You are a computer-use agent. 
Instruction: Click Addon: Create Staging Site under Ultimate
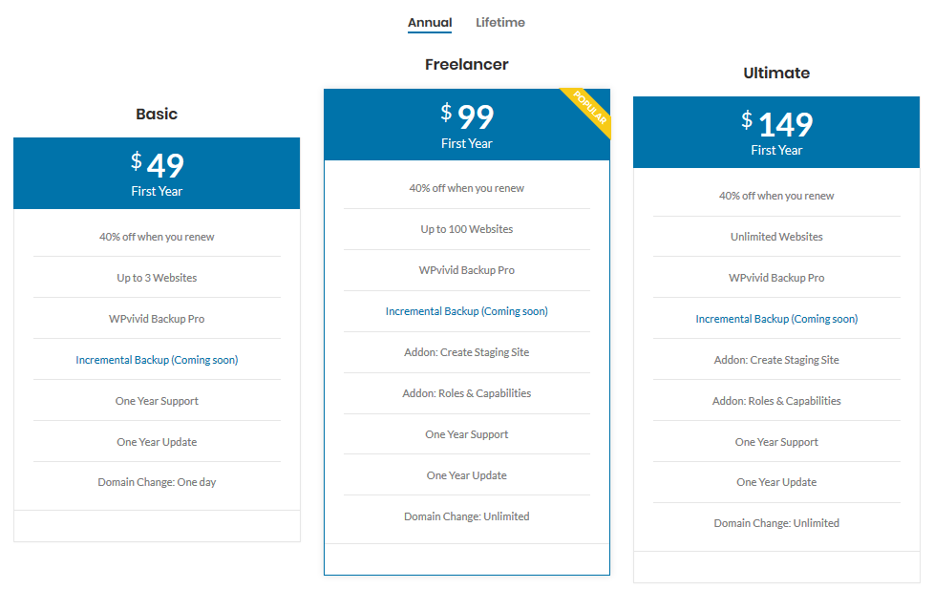coord(776,359)
